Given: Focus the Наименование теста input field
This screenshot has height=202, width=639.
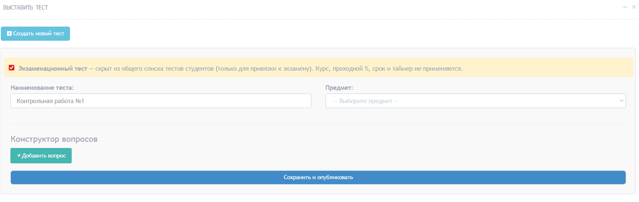Looking at the screenshot, I should (161, 101).
